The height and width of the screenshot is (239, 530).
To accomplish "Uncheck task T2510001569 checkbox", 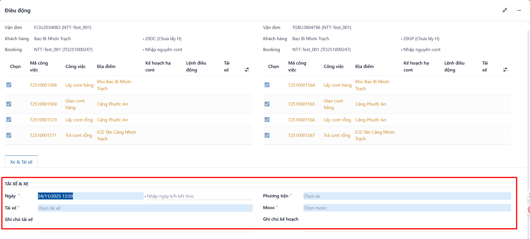I will pyautogui.click(x=9, y=104).
